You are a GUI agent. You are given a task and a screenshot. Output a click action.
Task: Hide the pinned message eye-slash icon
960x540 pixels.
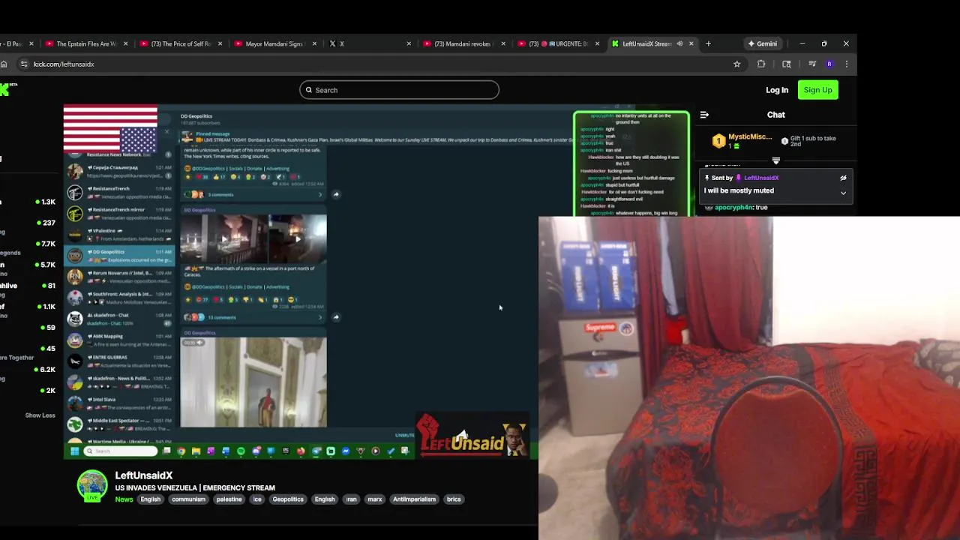[x=843, y=178]
